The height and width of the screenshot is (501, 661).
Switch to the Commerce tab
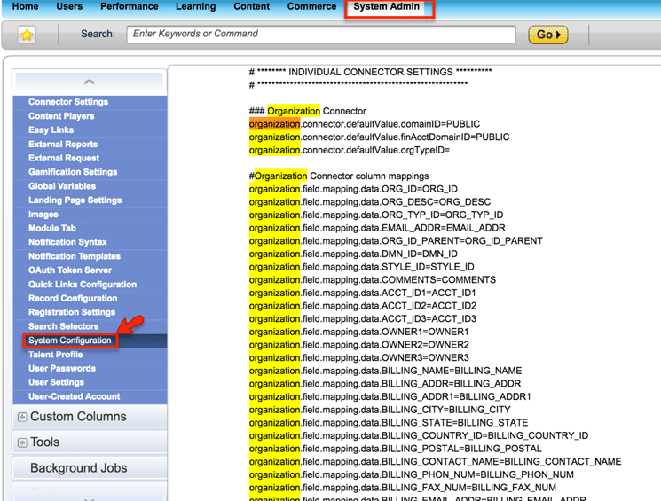click(x=311, y=7)
